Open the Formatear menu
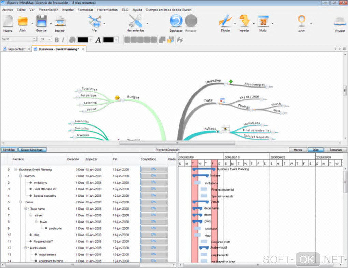The width and height of the screenshot is (348, 268). (85, 10)
